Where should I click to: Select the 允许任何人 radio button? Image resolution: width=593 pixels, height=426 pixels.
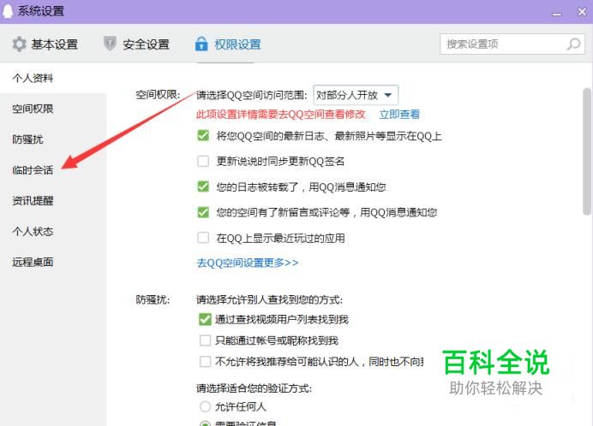[205, 406]
